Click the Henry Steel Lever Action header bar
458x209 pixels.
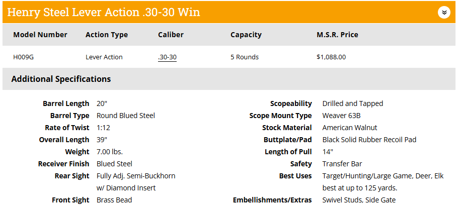tap(229, 12)
